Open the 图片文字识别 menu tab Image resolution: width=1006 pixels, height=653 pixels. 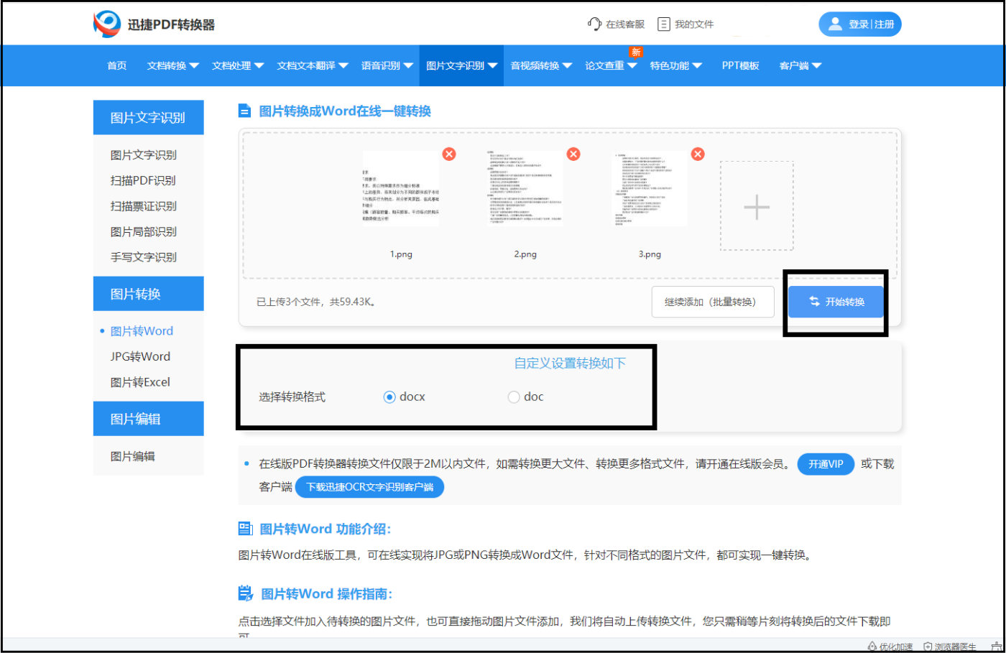(x=460, y=65)
